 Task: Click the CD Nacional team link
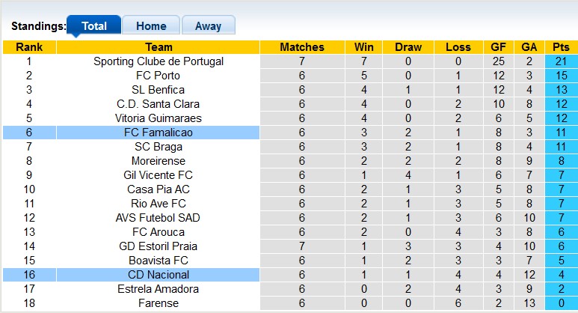click(x=159, y=275)
